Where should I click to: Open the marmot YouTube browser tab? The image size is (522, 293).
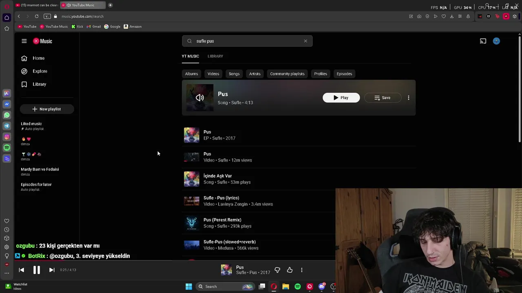37,5
